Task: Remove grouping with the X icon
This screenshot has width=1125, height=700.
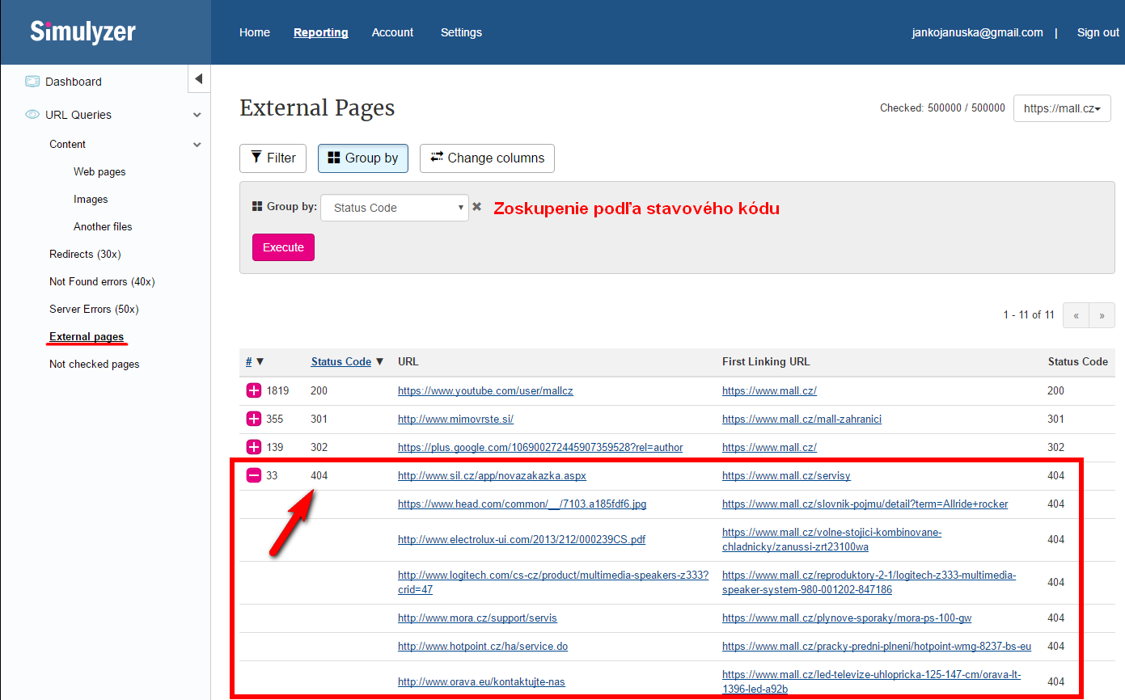Action: 477,207
